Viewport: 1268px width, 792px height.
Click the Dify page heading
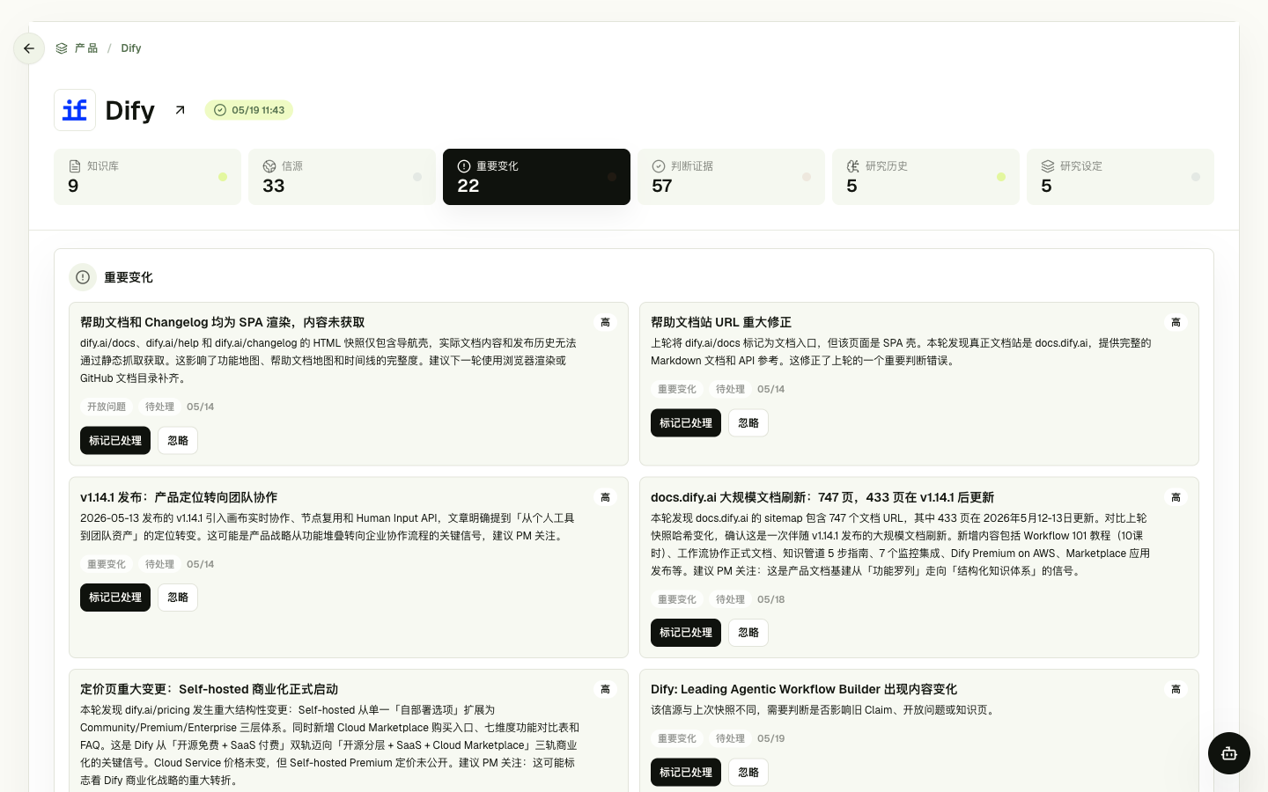(x=129, y=110)
